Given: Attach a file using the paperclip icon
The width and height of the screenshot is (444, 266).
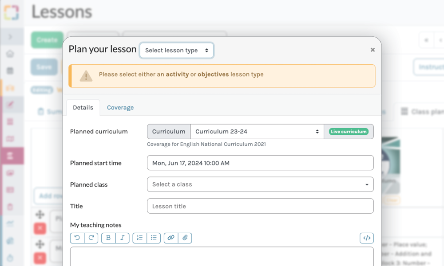Looking at the screenshot, I should tap(185, 238).
